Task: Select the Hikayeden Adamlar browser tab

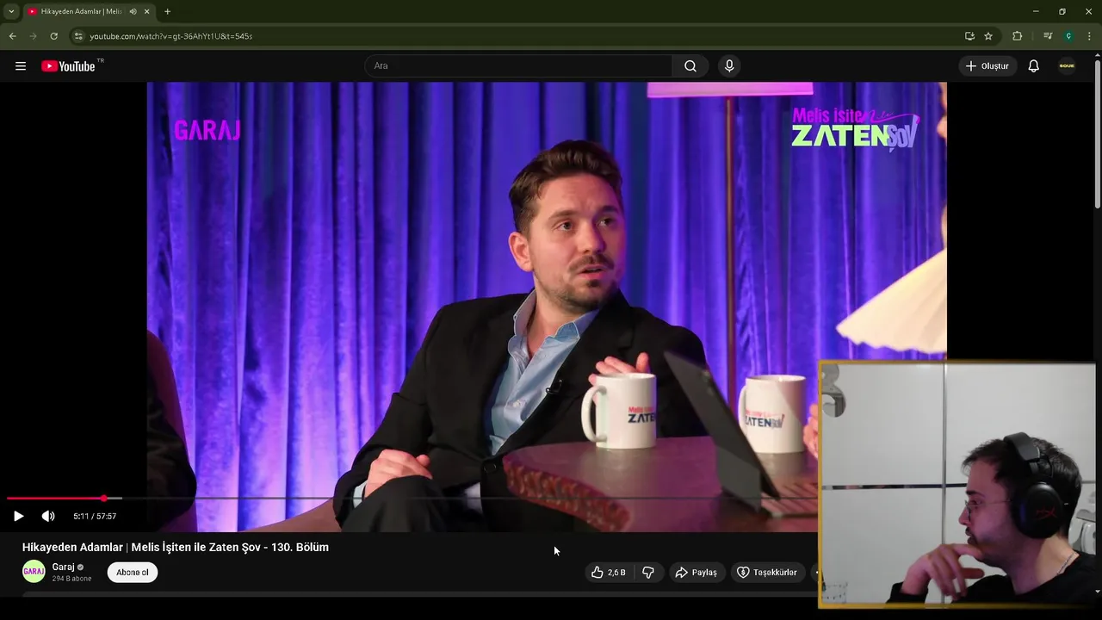Action: click(89, 11)
